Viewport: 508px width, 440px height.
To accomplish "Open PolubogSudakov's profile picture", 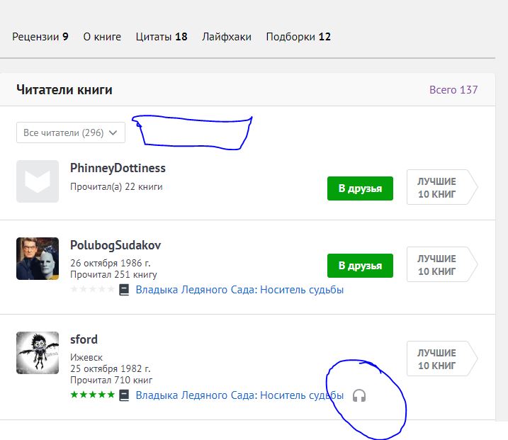I will click(x=38, y=259).
